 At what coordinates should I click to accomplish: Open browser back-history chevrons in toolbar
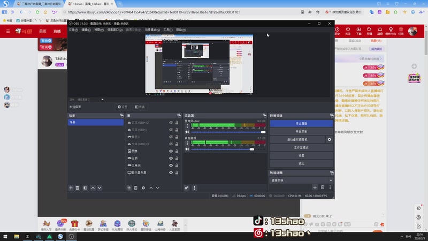[x=12, y=12]
